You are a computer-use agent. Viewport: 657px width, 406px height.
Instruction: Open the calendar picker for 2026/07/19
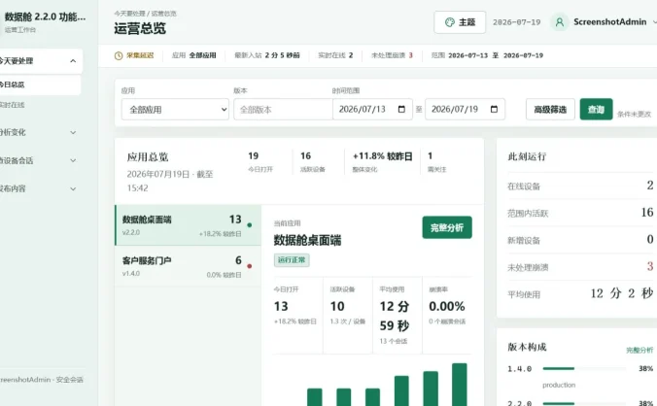tap(494, 109)
